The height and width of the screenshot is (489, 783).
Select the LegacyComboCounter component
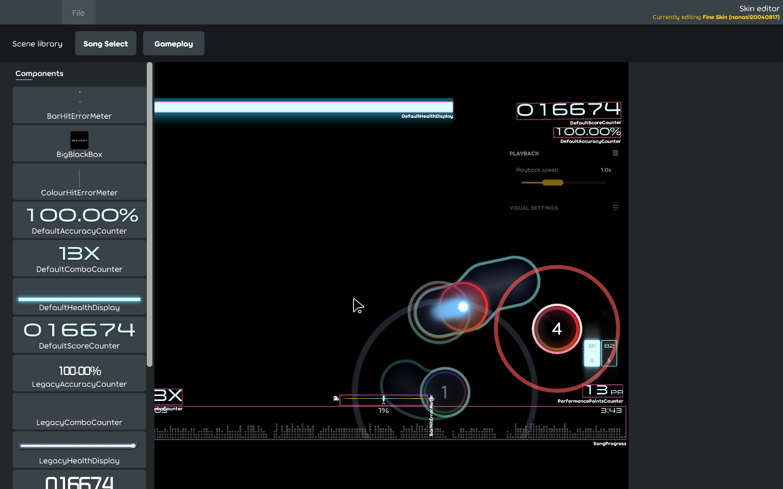[79, 411]
